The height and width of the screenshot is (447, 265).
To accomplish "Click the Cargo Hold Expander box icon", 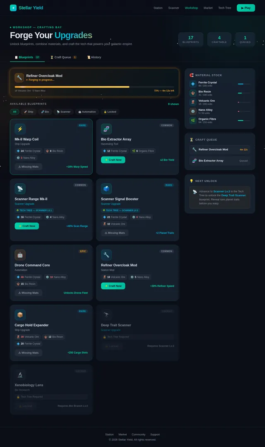I will pos(20,315).
